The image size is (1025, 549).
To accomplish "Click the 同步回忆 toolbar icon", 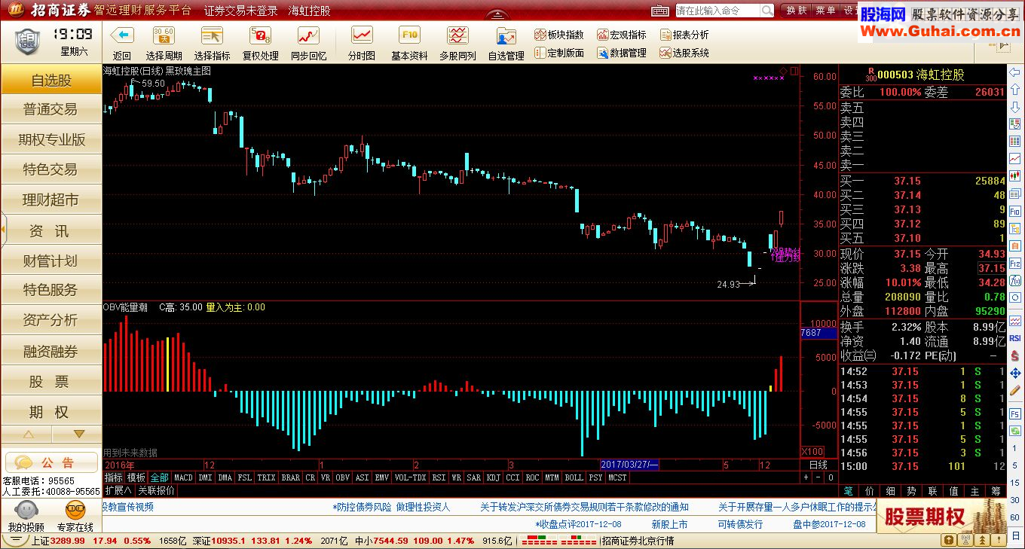I will (x=308, y=35).
